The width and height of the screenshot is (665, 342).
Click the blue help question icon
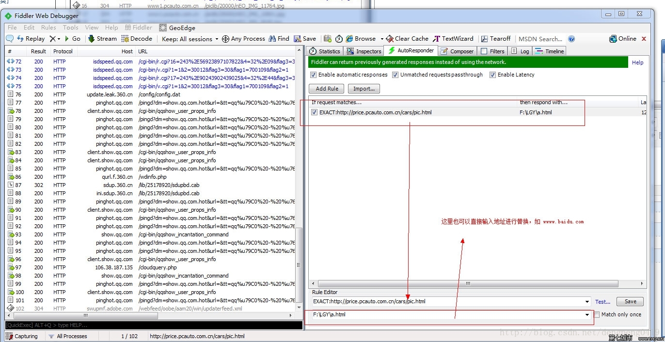[571, 39]
